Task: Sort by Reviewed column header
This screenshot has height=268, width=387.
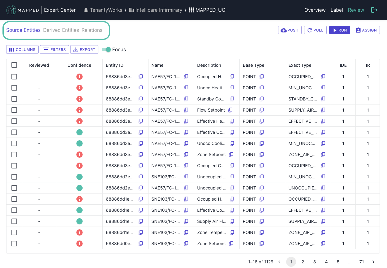Action: pos(39,65)
